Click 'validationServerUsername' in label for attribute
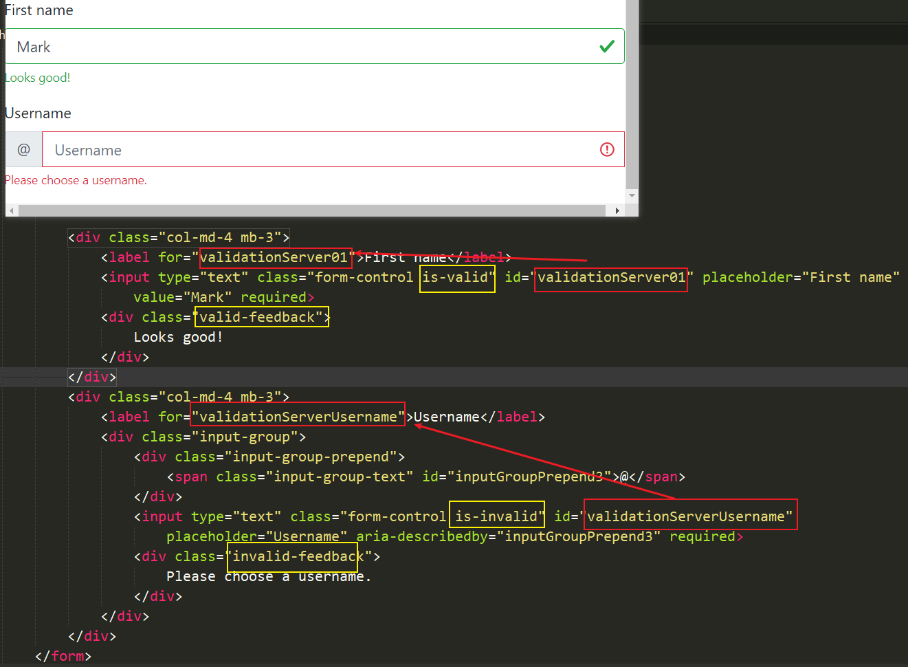Image resolution: width=908 pixels, height=667 pixels. point(298,417)
